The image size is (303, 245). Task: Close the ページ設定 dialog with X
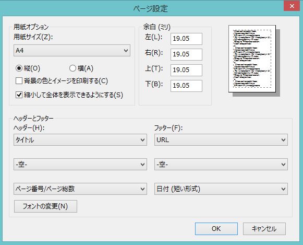tap(292, 6)
